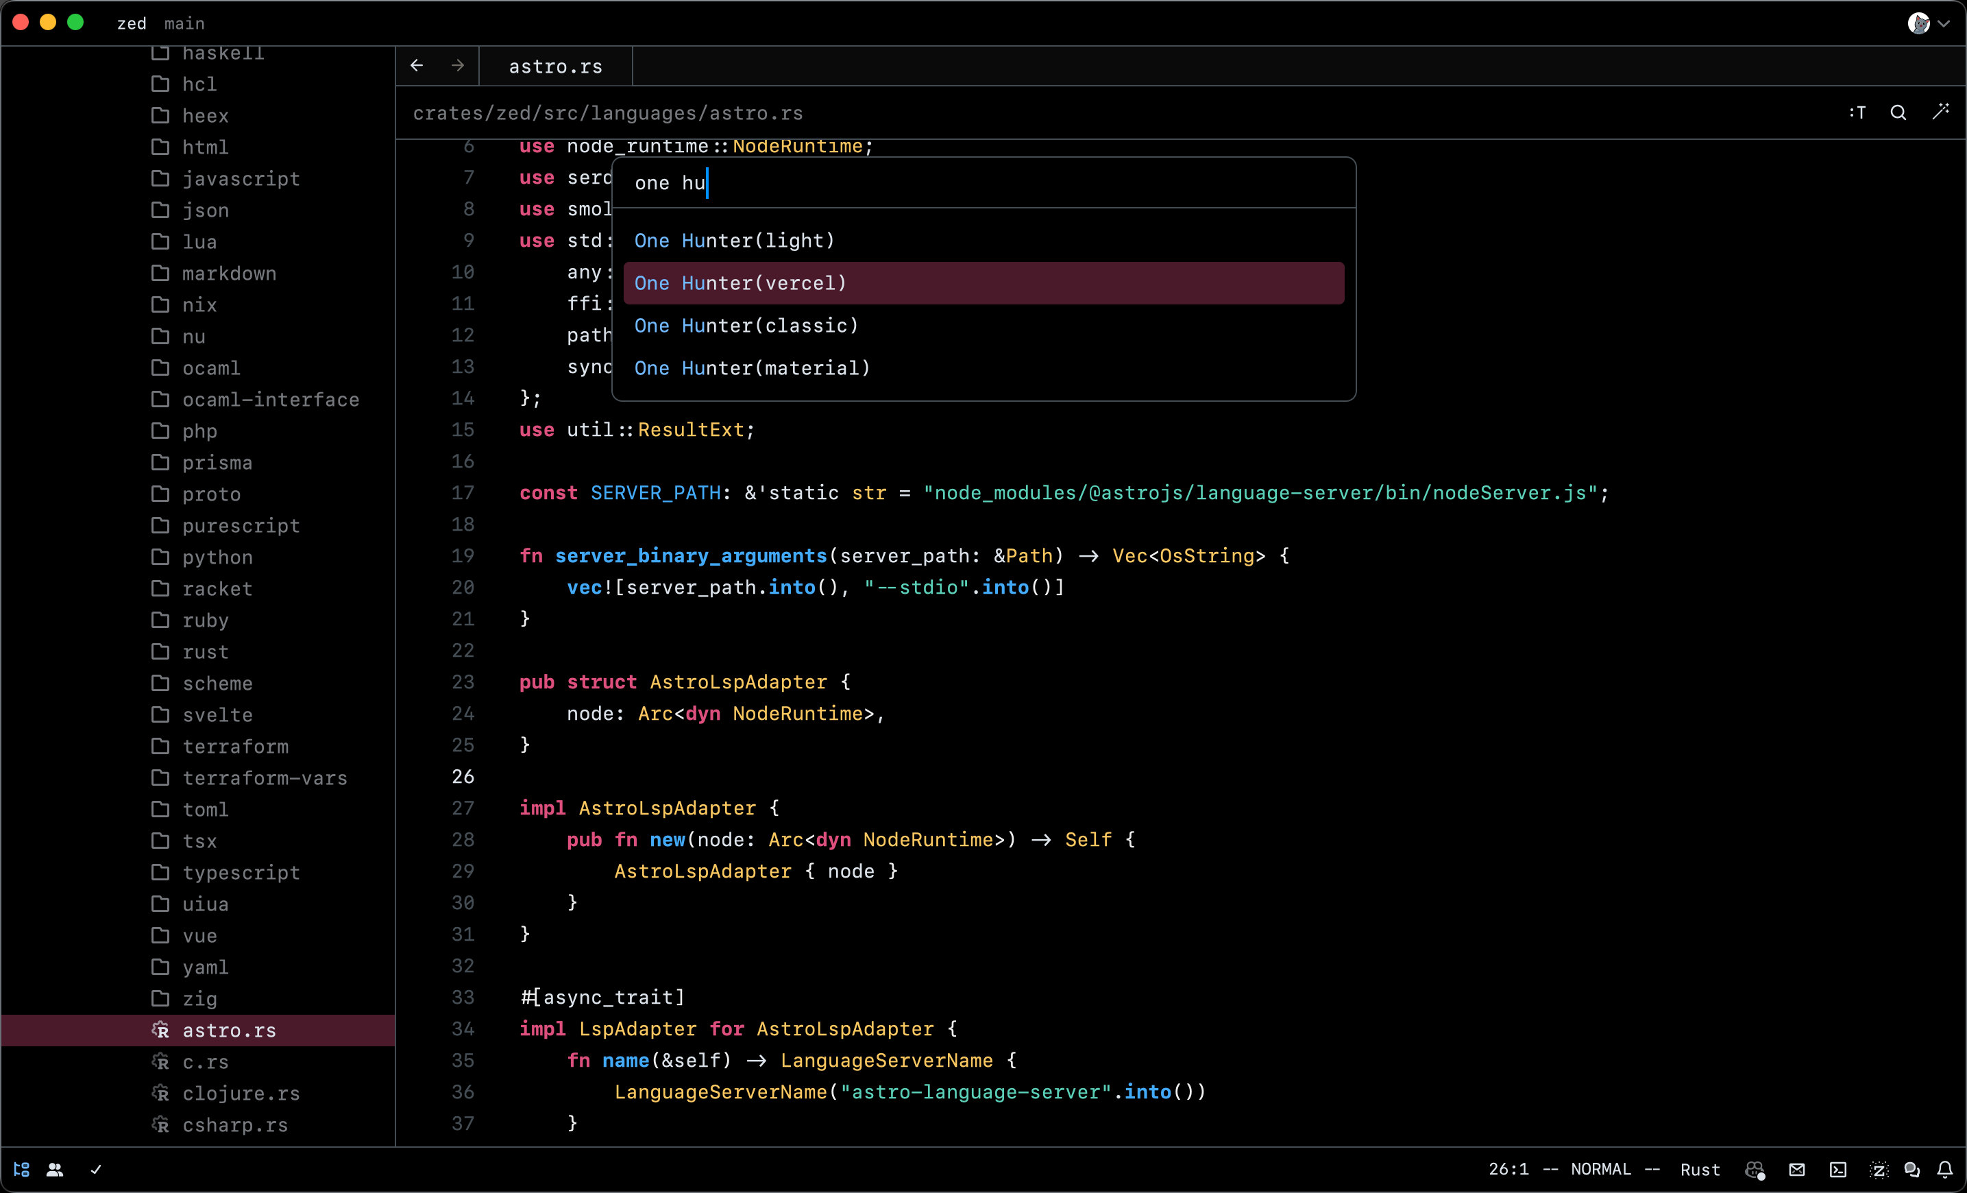Expand the python folder

[217, 557]
